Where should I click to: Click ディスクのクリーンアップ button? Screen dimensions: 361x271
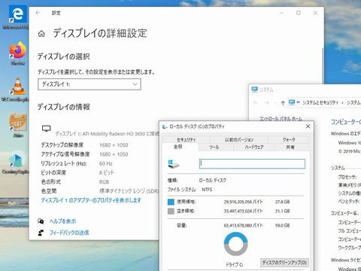284,263
